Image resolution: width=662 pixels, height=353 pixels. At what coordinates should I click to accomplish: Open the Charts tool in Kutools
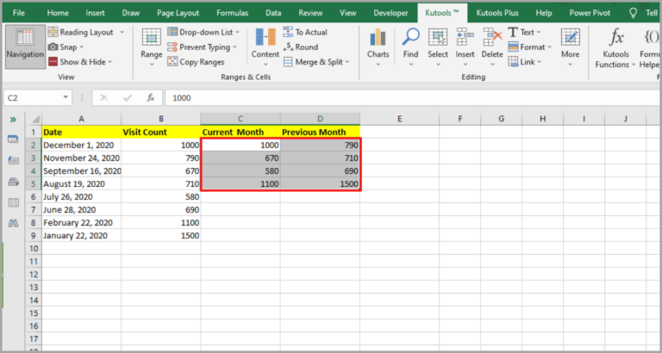[x=378, y=43]
